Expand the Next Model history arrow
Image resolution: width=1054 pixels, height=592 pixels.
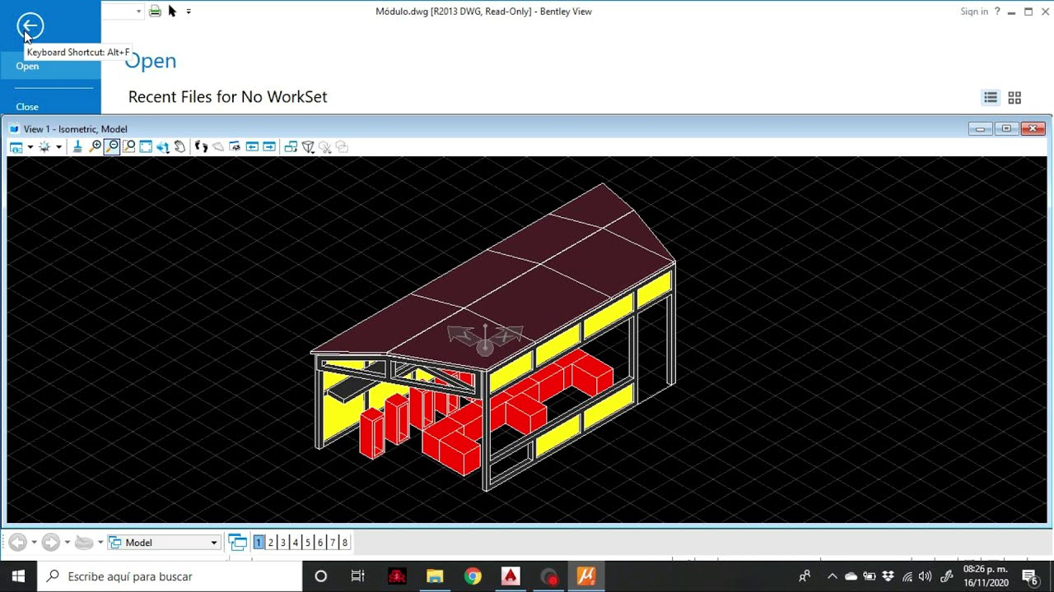pos(67,542)
